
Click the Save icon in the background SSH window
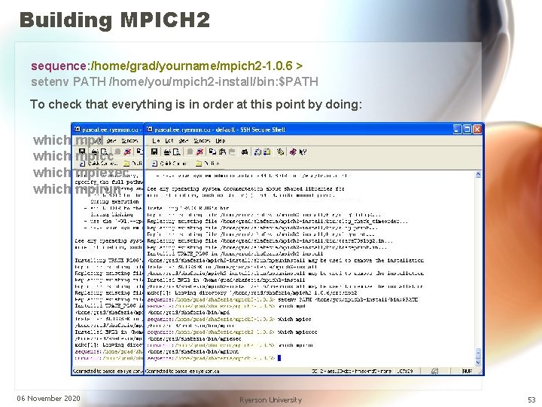coord(82,151)
